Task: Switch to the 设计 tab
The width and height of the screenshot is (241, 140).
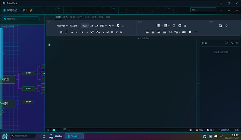Action: click(80, 17)
